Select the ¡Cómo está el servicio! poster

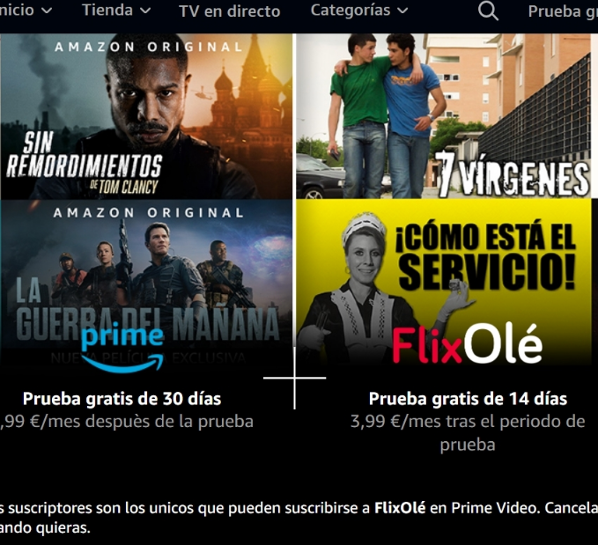pyautogui.click(x=444, y=282)
